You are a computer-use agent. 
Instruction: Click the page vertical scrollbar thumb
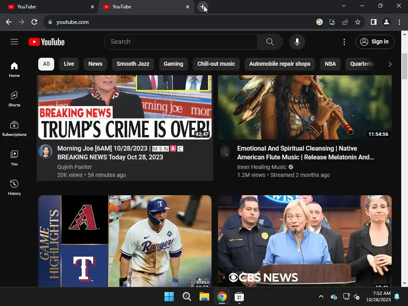(x=404, y=66)
